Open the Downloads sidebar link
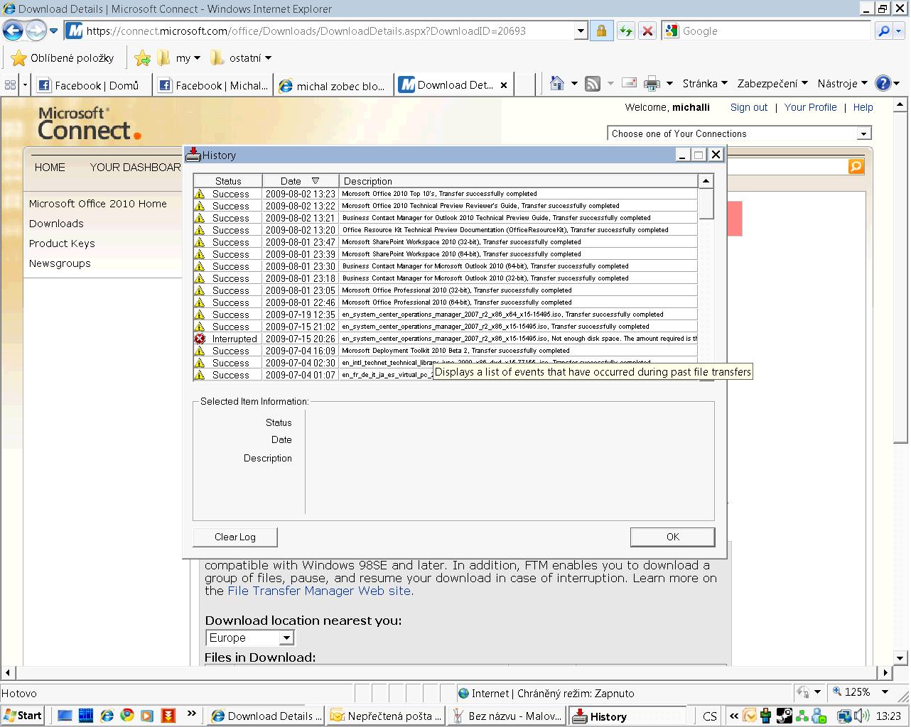The width and height of the screenshot is (911, 727). (56, 223)
